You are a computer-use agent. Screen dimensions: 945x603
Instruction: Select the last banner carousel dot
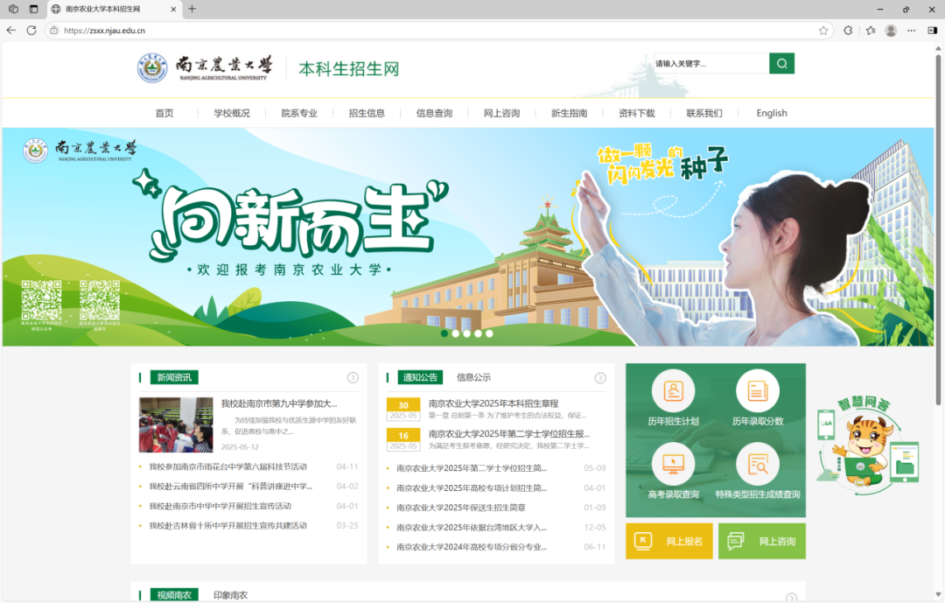489,333
